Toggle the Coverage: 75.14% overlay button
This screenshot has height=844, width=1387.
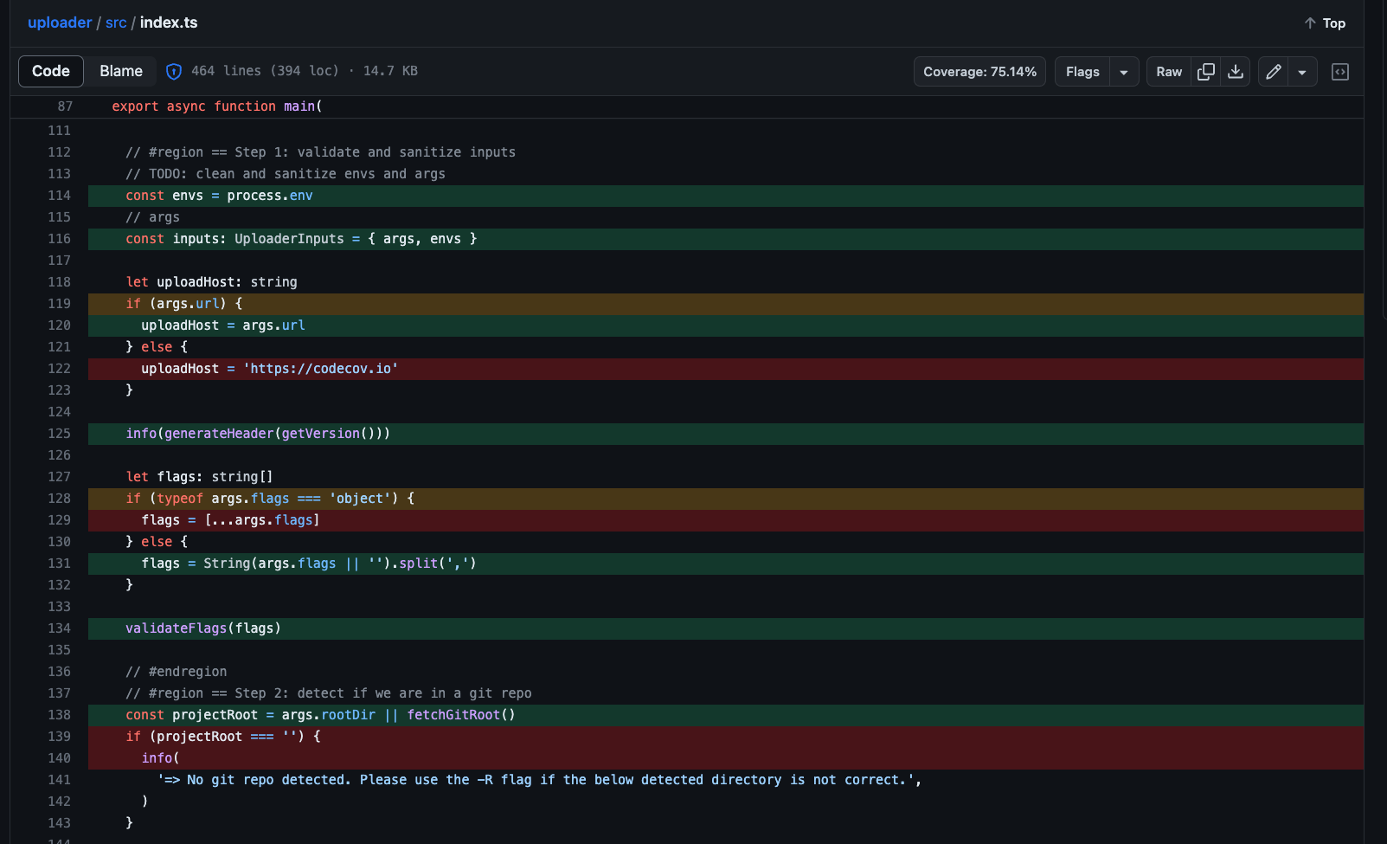pyautogui.click(x=979, y=72)
